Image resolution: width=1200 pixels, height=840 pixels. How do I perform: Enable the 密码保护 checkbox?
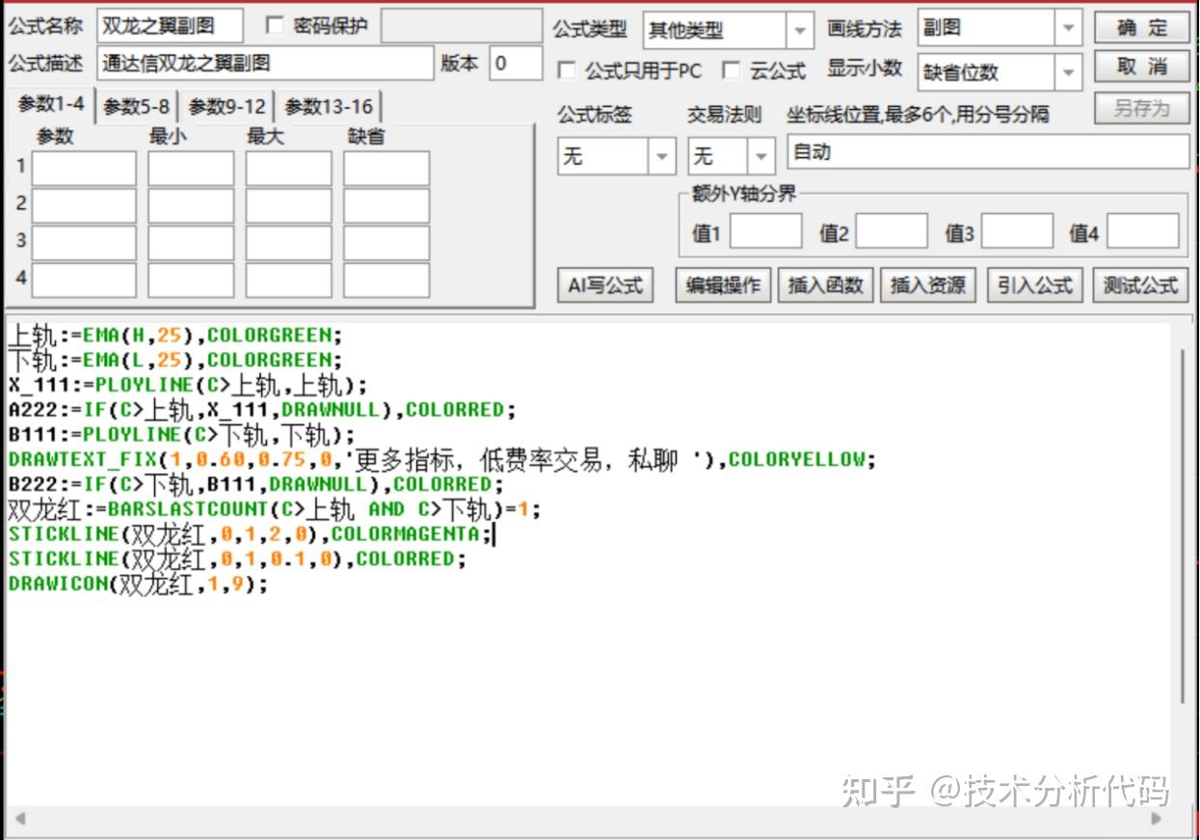[x=275, y=26]
